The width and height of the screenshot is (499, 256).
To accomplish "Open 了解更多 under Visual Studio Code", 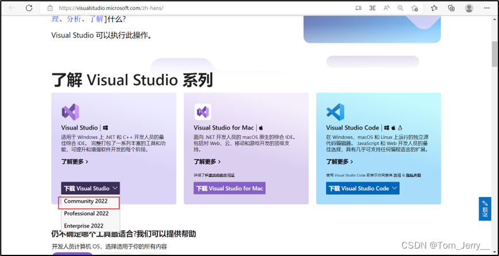I will click(x=339, y=162).
